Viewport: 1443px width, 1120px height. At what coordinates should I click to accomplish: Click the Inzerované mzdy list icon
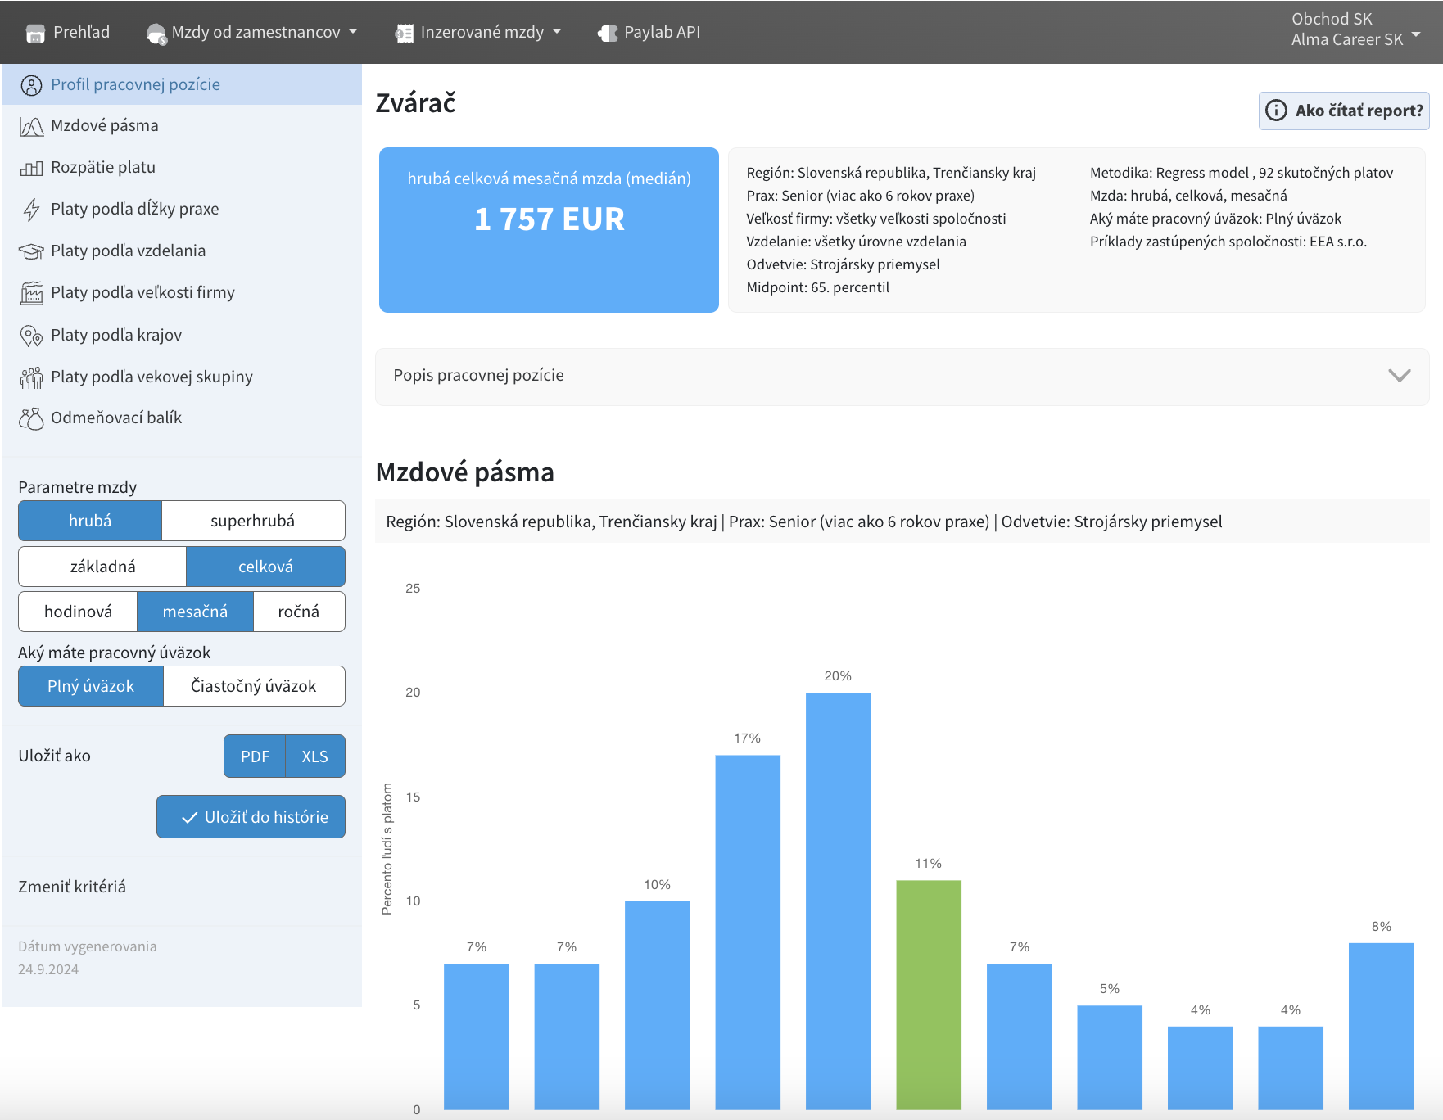(x=404, y=34)
